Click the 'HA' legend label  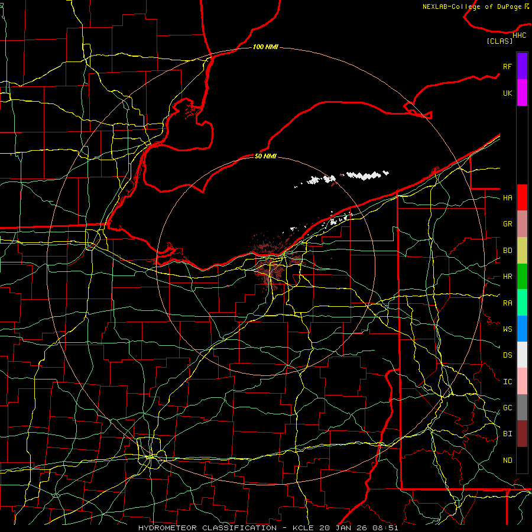click(507, 198)
